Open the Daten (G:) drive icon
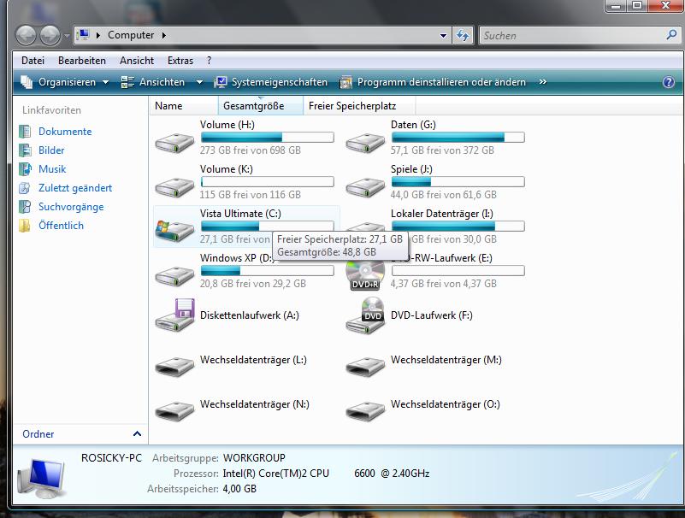Image resolution: width=685 pixels, height=518 pixels. 365,143
